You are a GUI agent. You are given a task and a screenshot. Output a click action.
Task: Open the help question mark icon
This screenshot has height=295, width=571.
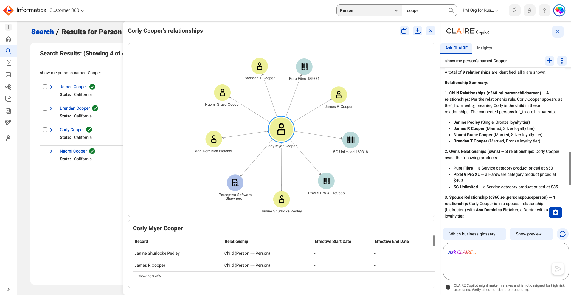pos(544,10)
